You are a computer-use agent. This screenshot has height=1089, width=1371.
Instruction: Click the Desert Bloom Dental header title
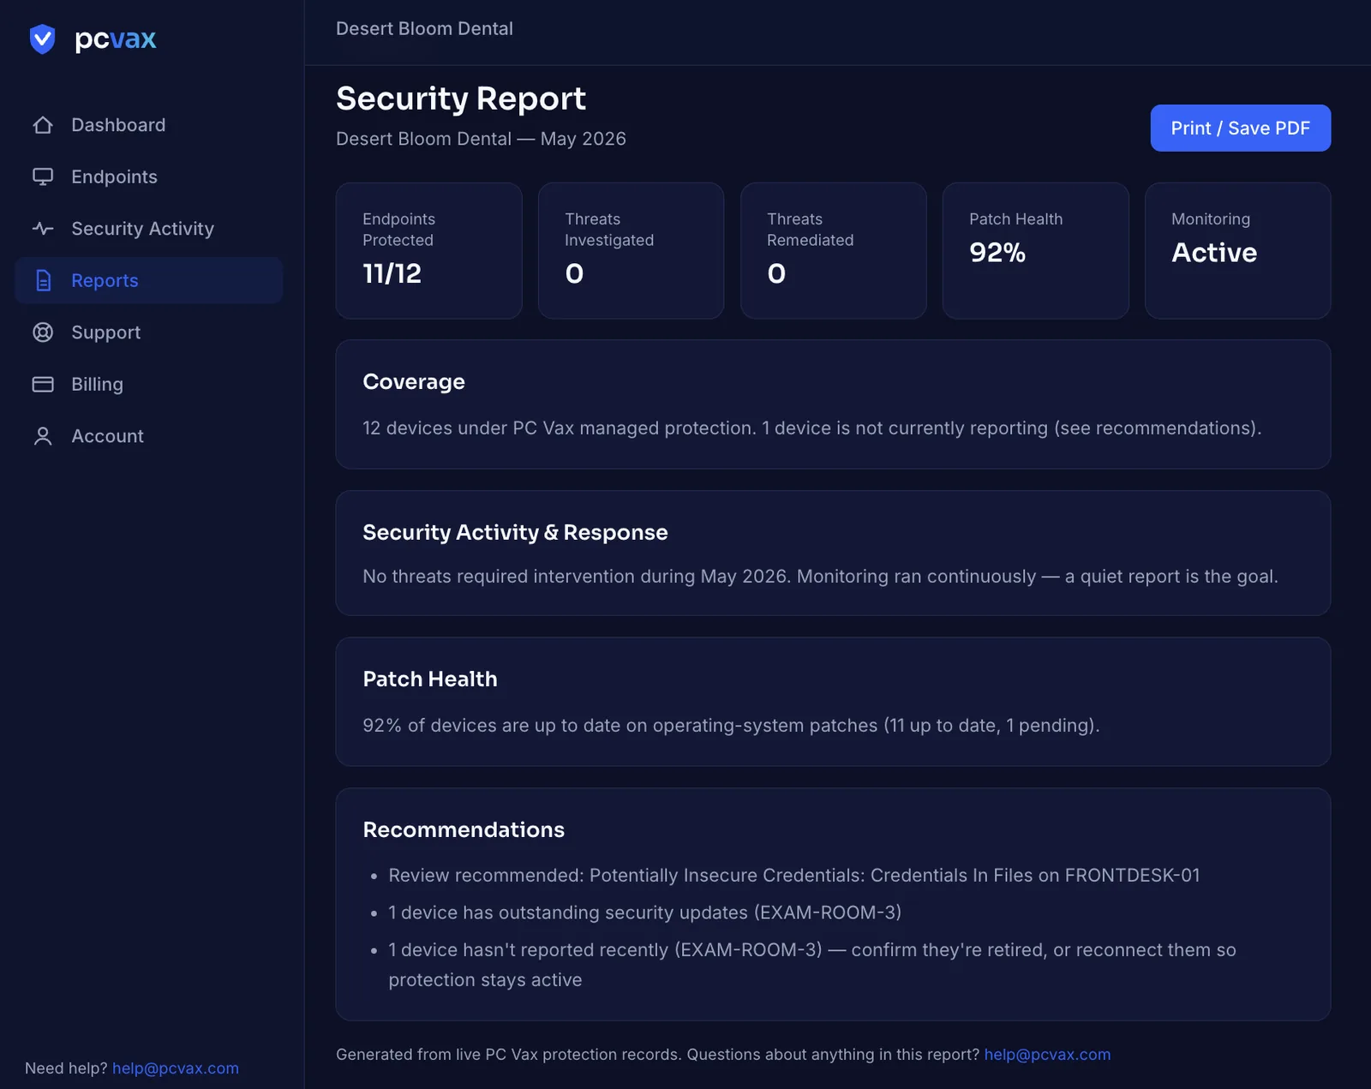point(424,28)
